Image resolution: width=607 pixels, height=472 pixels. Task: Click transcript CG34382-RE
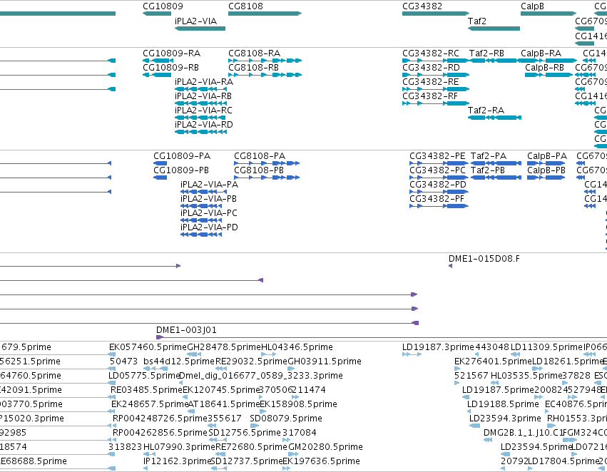point(431,81)
